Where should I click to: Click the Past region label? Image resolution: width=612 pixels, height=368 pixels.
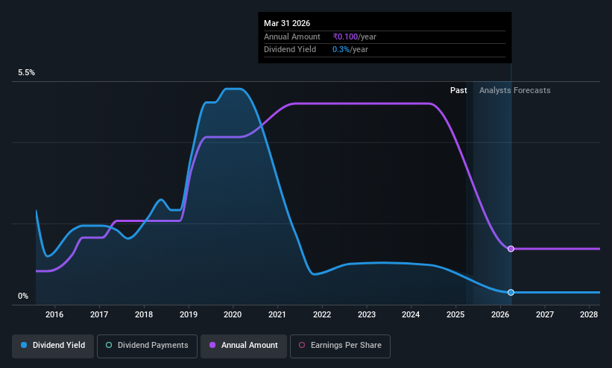click(458, 90)
